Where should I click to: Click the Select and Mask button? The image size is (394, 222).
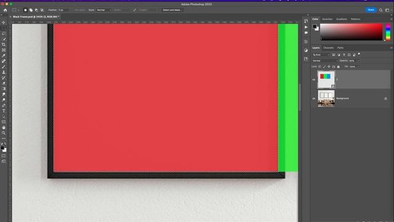click(172, 10)
